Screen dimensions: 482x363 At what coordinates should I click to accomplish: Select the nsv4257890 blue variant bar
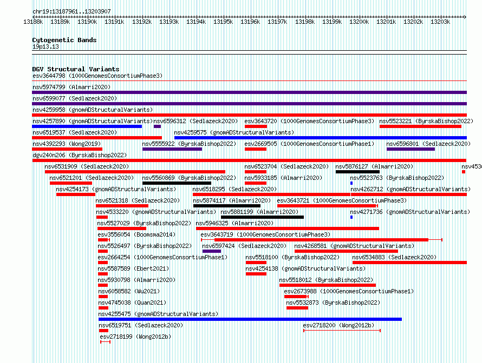point(87,126)
